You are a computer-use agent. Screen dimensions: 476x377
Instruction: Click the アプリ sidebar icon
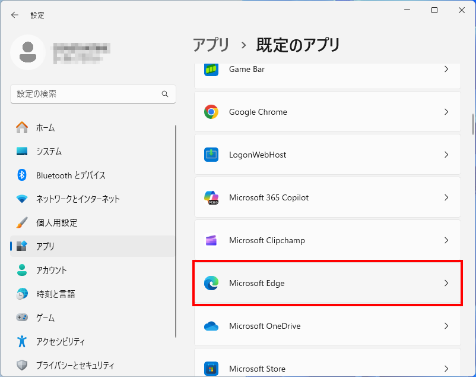[x=22, y=246]
